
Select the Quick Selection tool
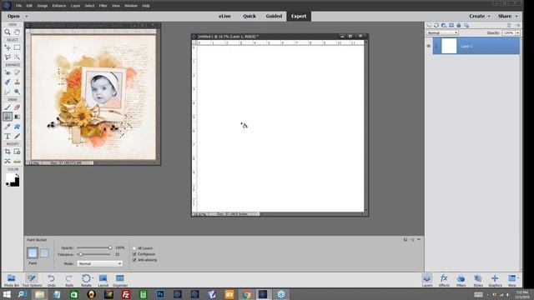tap(17, 57)
